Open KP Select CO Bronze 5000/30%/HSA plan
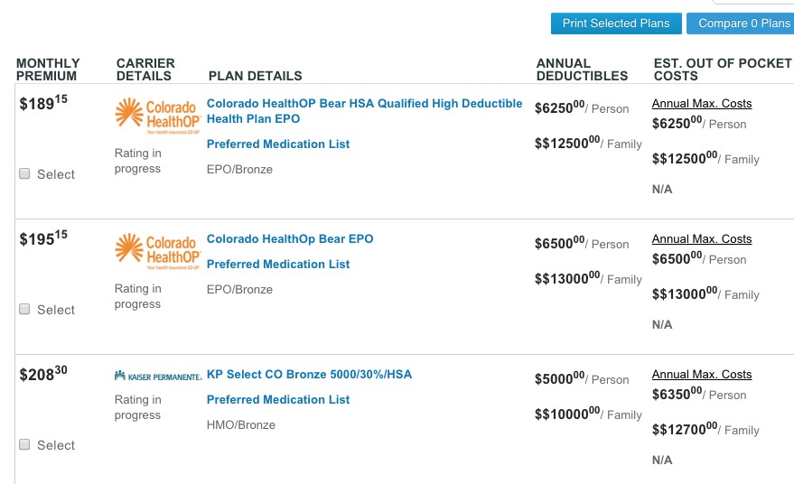Screen dimensions: 794x484 click(309, 375)
